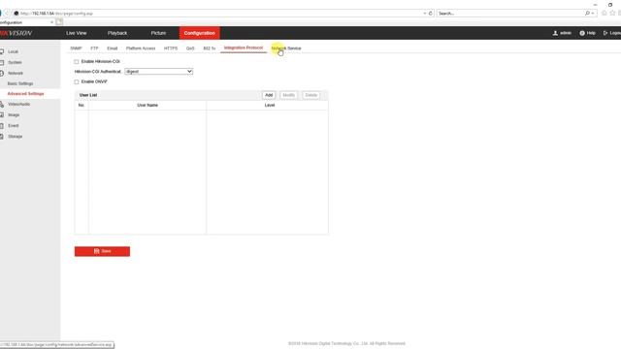The image size is (621, 349).
Task: Switch to the FTP tab
Action: 94,48
